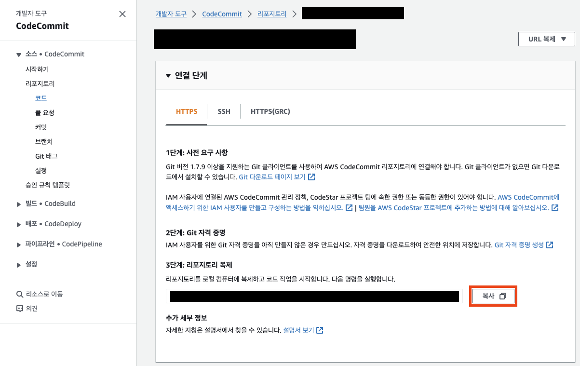
Task: Open 팀원을 AWS CodeStar 프로젝트에 추가 link
Action: (x=453, y=208)
